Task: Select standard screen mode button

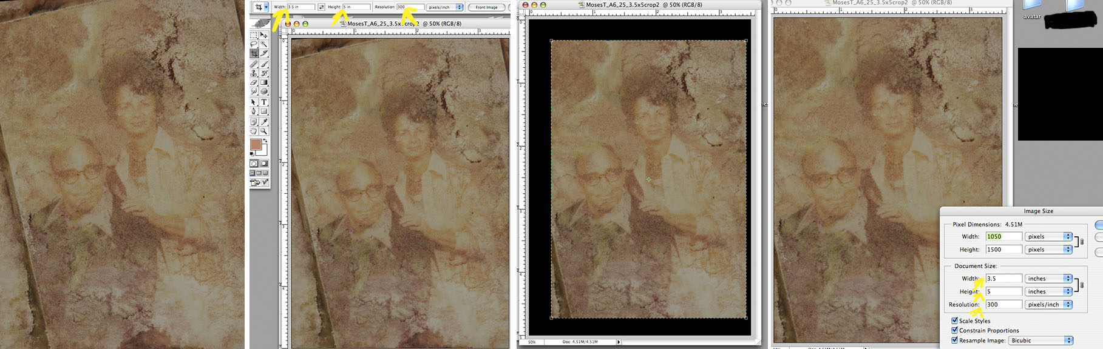Action: pyautogui.click(x=253, y=173)
